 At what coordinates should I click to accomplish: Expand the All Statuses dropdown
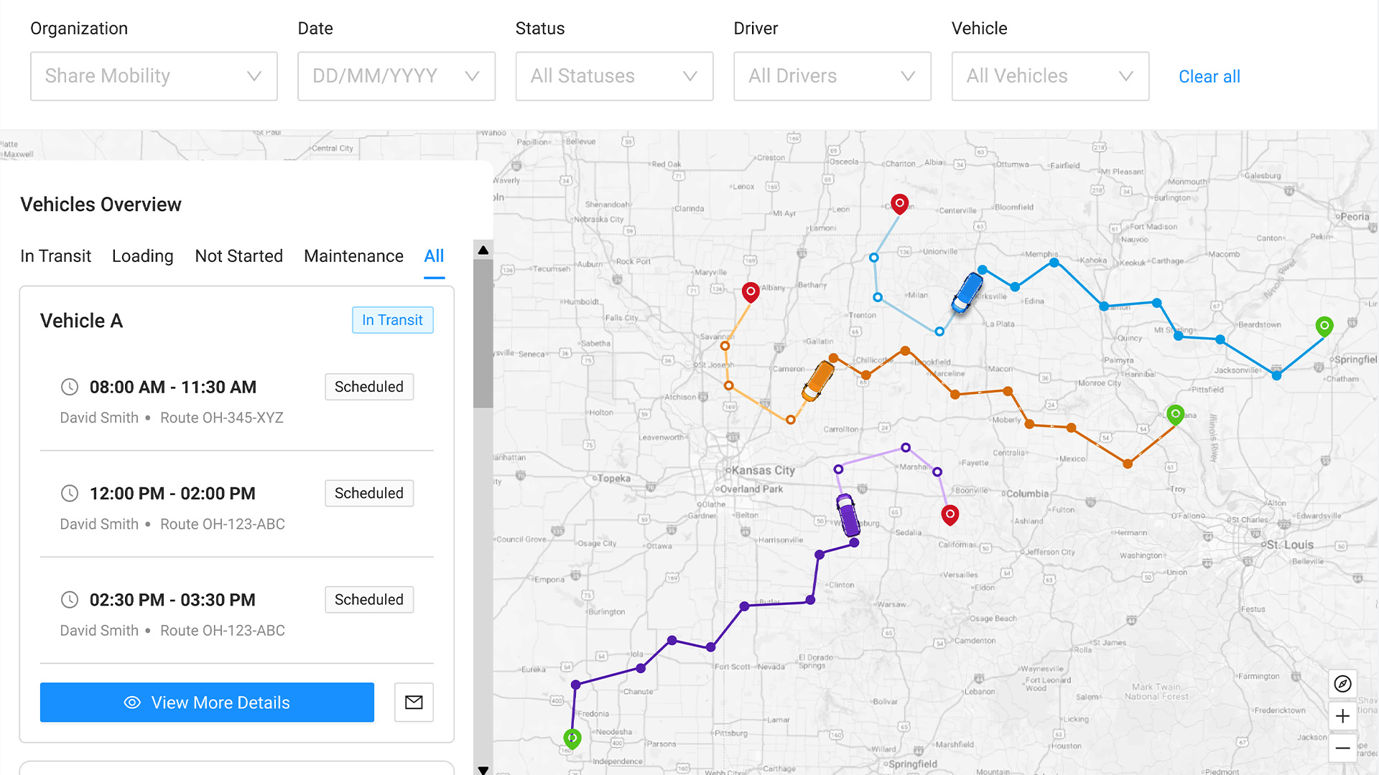point(614,76)
